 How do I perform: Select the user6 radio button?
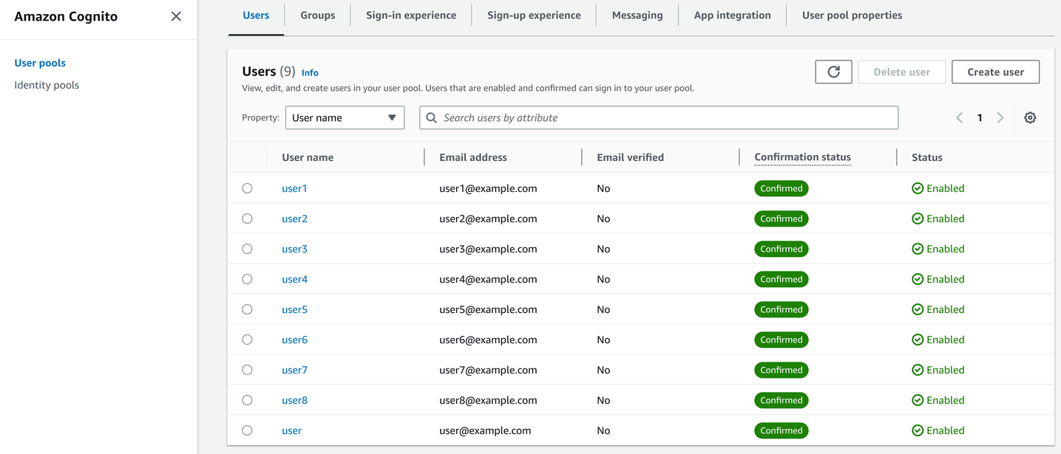[247, 340]
